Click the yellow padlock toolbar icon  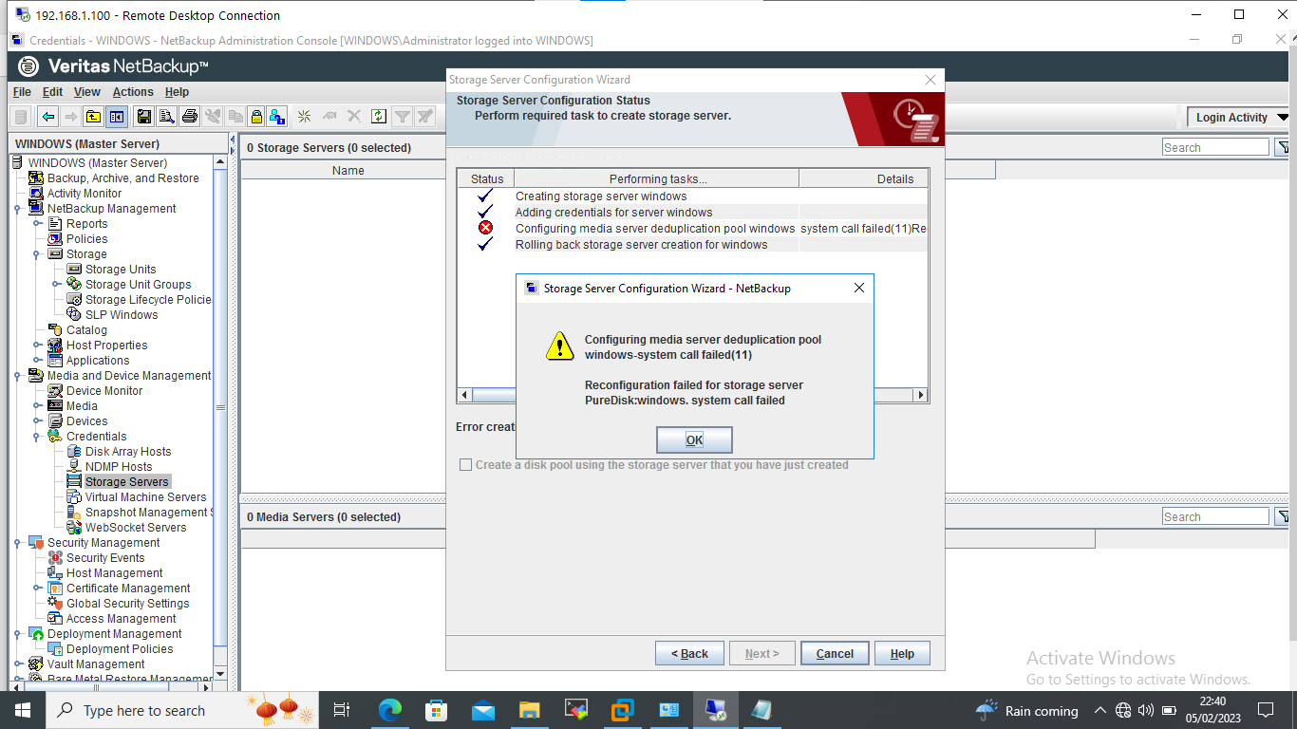click(x=255, y=117)
